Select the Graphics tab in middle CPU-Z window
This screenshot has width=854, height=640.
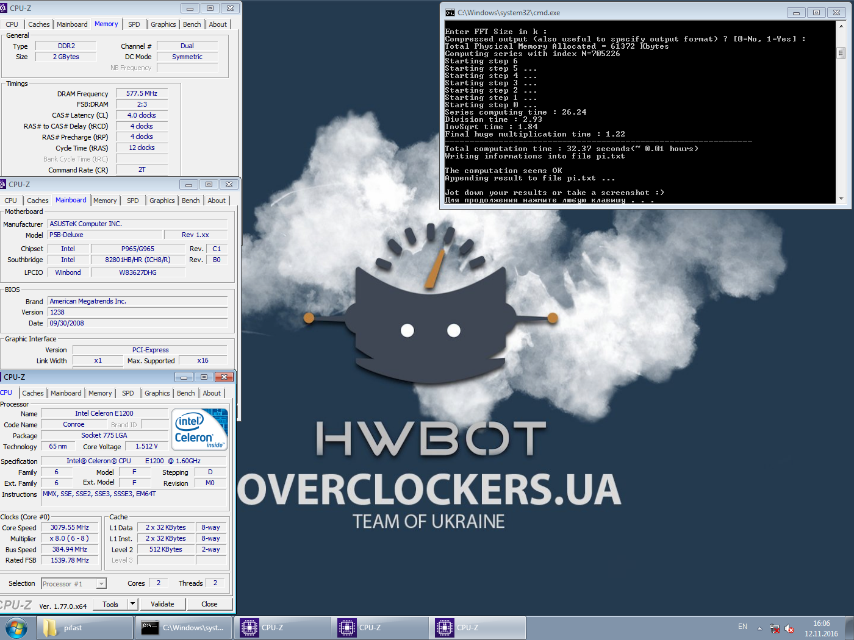coord(162,201)
